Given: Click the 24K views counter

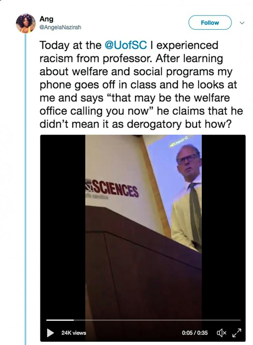Looking at the screenshot, I should [x=74, y=333].
